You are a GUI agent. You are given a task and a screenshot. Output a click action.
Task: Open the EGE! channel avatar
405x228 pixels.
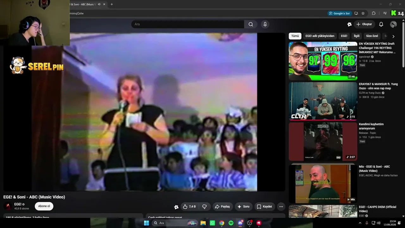coord(8,206)
